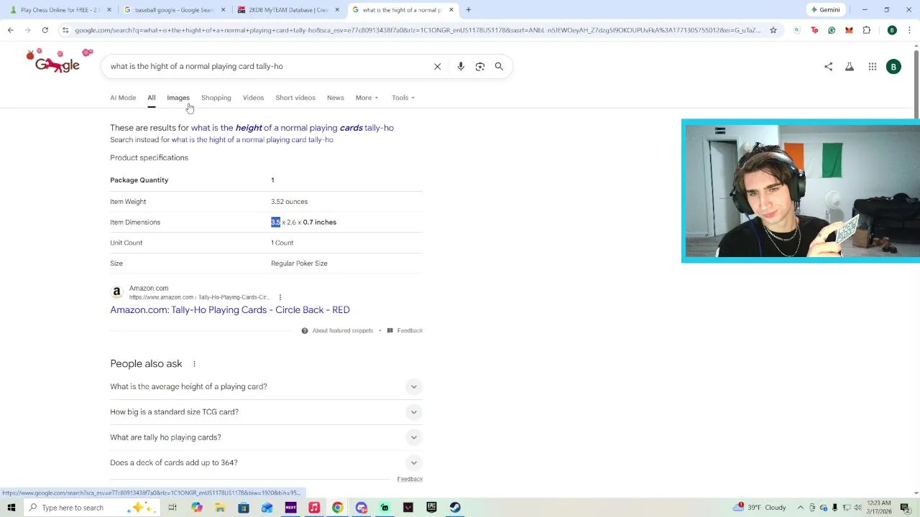Click Chrome profile avatar B in toolbar
Screen dimensions: 920x517
[892, 30]
